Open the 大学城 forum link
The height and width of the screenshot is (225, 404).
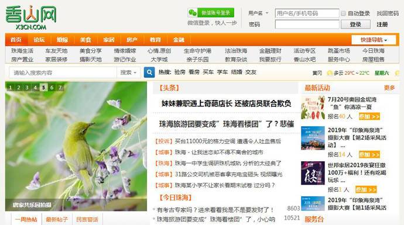click(x=159, y=60)
